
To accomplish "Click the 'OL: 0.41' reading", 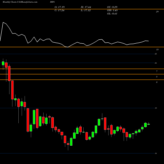I will (112, 14).
